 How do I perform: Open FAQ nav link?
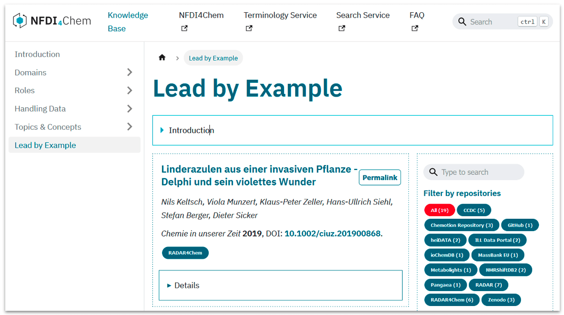[x=417, y=15]
